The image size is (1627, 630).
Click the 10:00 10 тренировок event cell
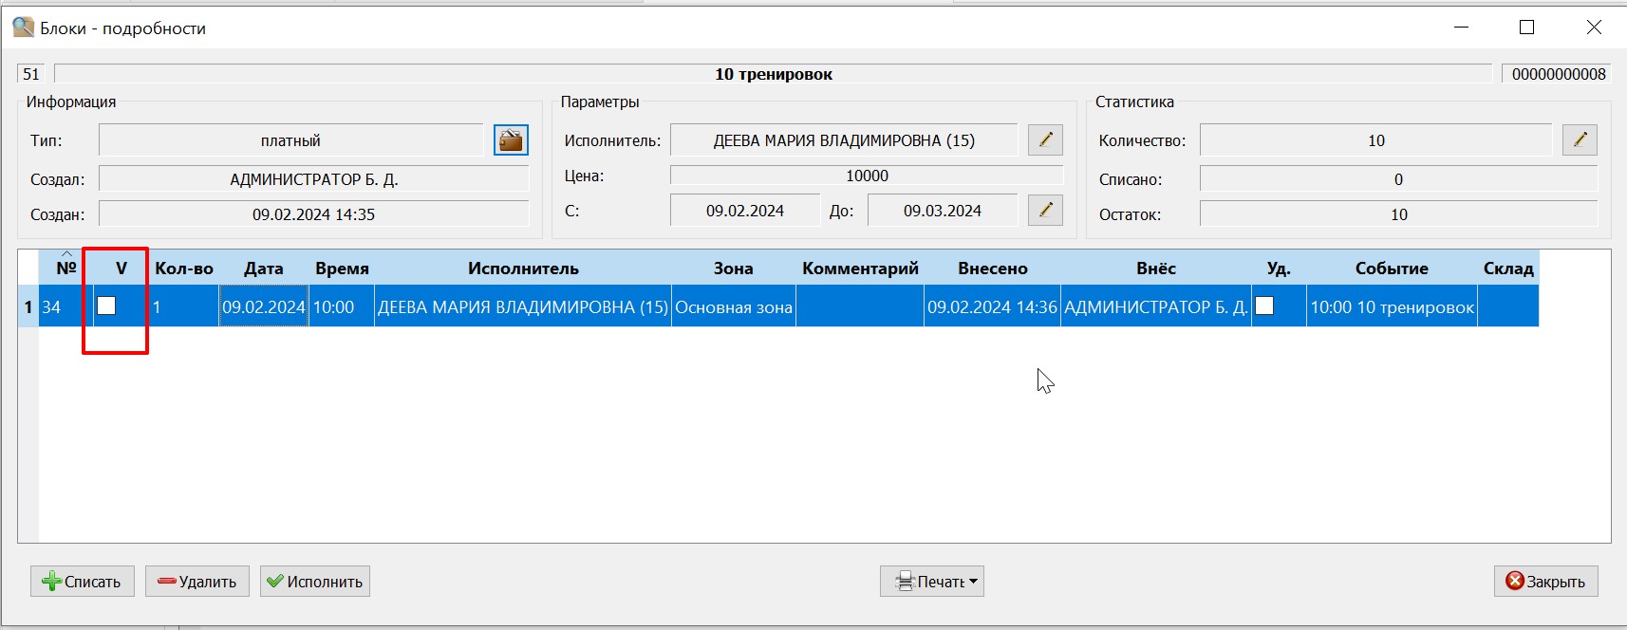click(x=1392, y=306)
